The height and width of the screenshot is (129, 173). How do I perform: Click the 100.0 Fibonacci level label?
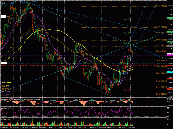click(161, 39)
